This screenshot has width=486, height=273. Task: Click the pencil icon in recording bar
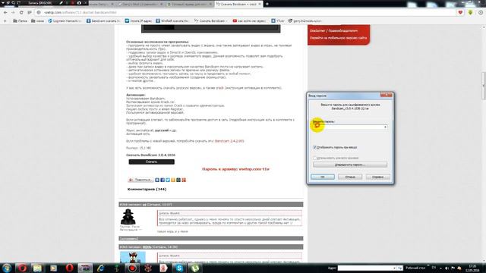point(61,3)
